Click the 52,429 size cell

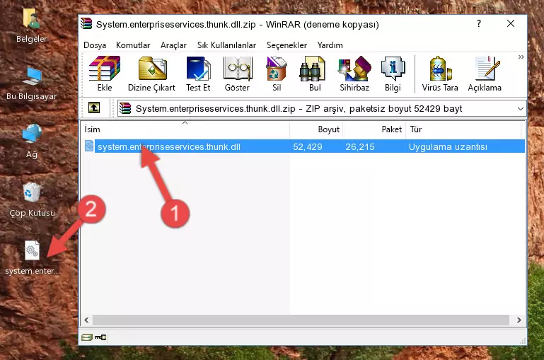[x=308, y=146]
